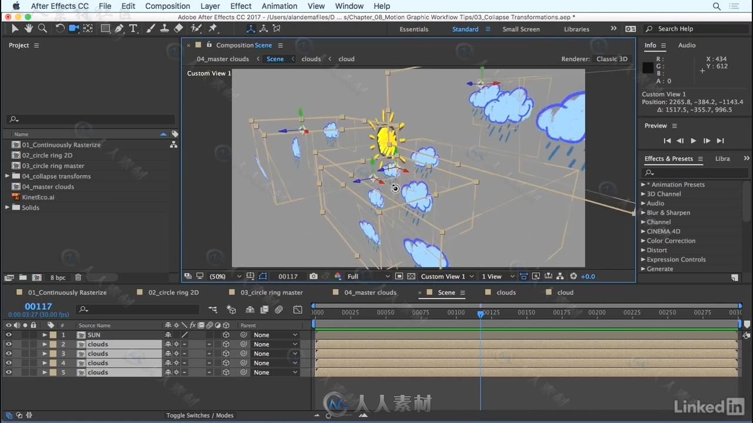
Task: Select the Unified Camera tool
Action: coord(74,28)
